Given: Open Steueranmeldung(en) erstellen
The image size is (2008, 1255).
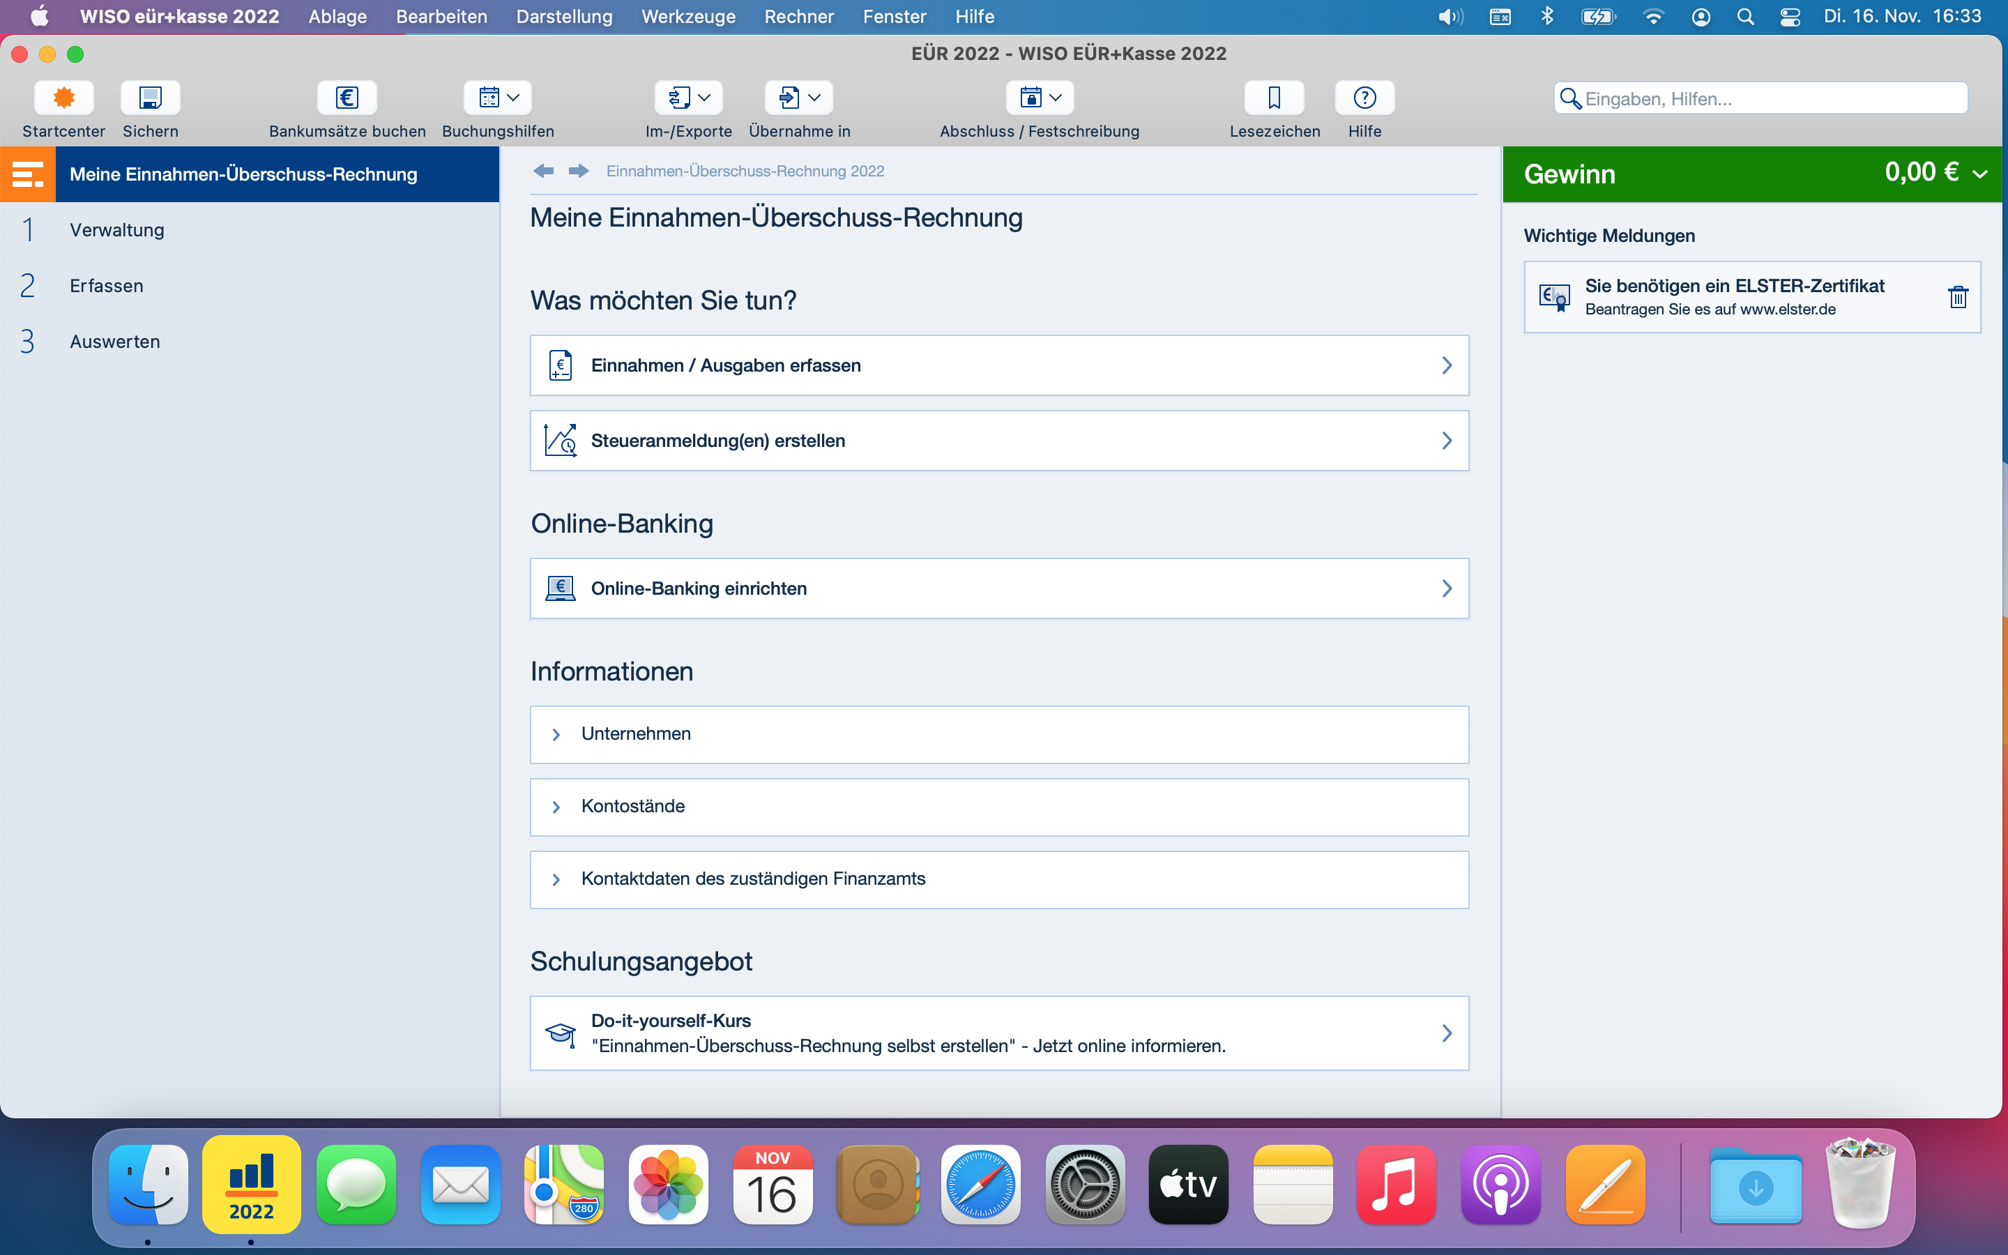Looking at the screenshot, I should tap(999, 441).
